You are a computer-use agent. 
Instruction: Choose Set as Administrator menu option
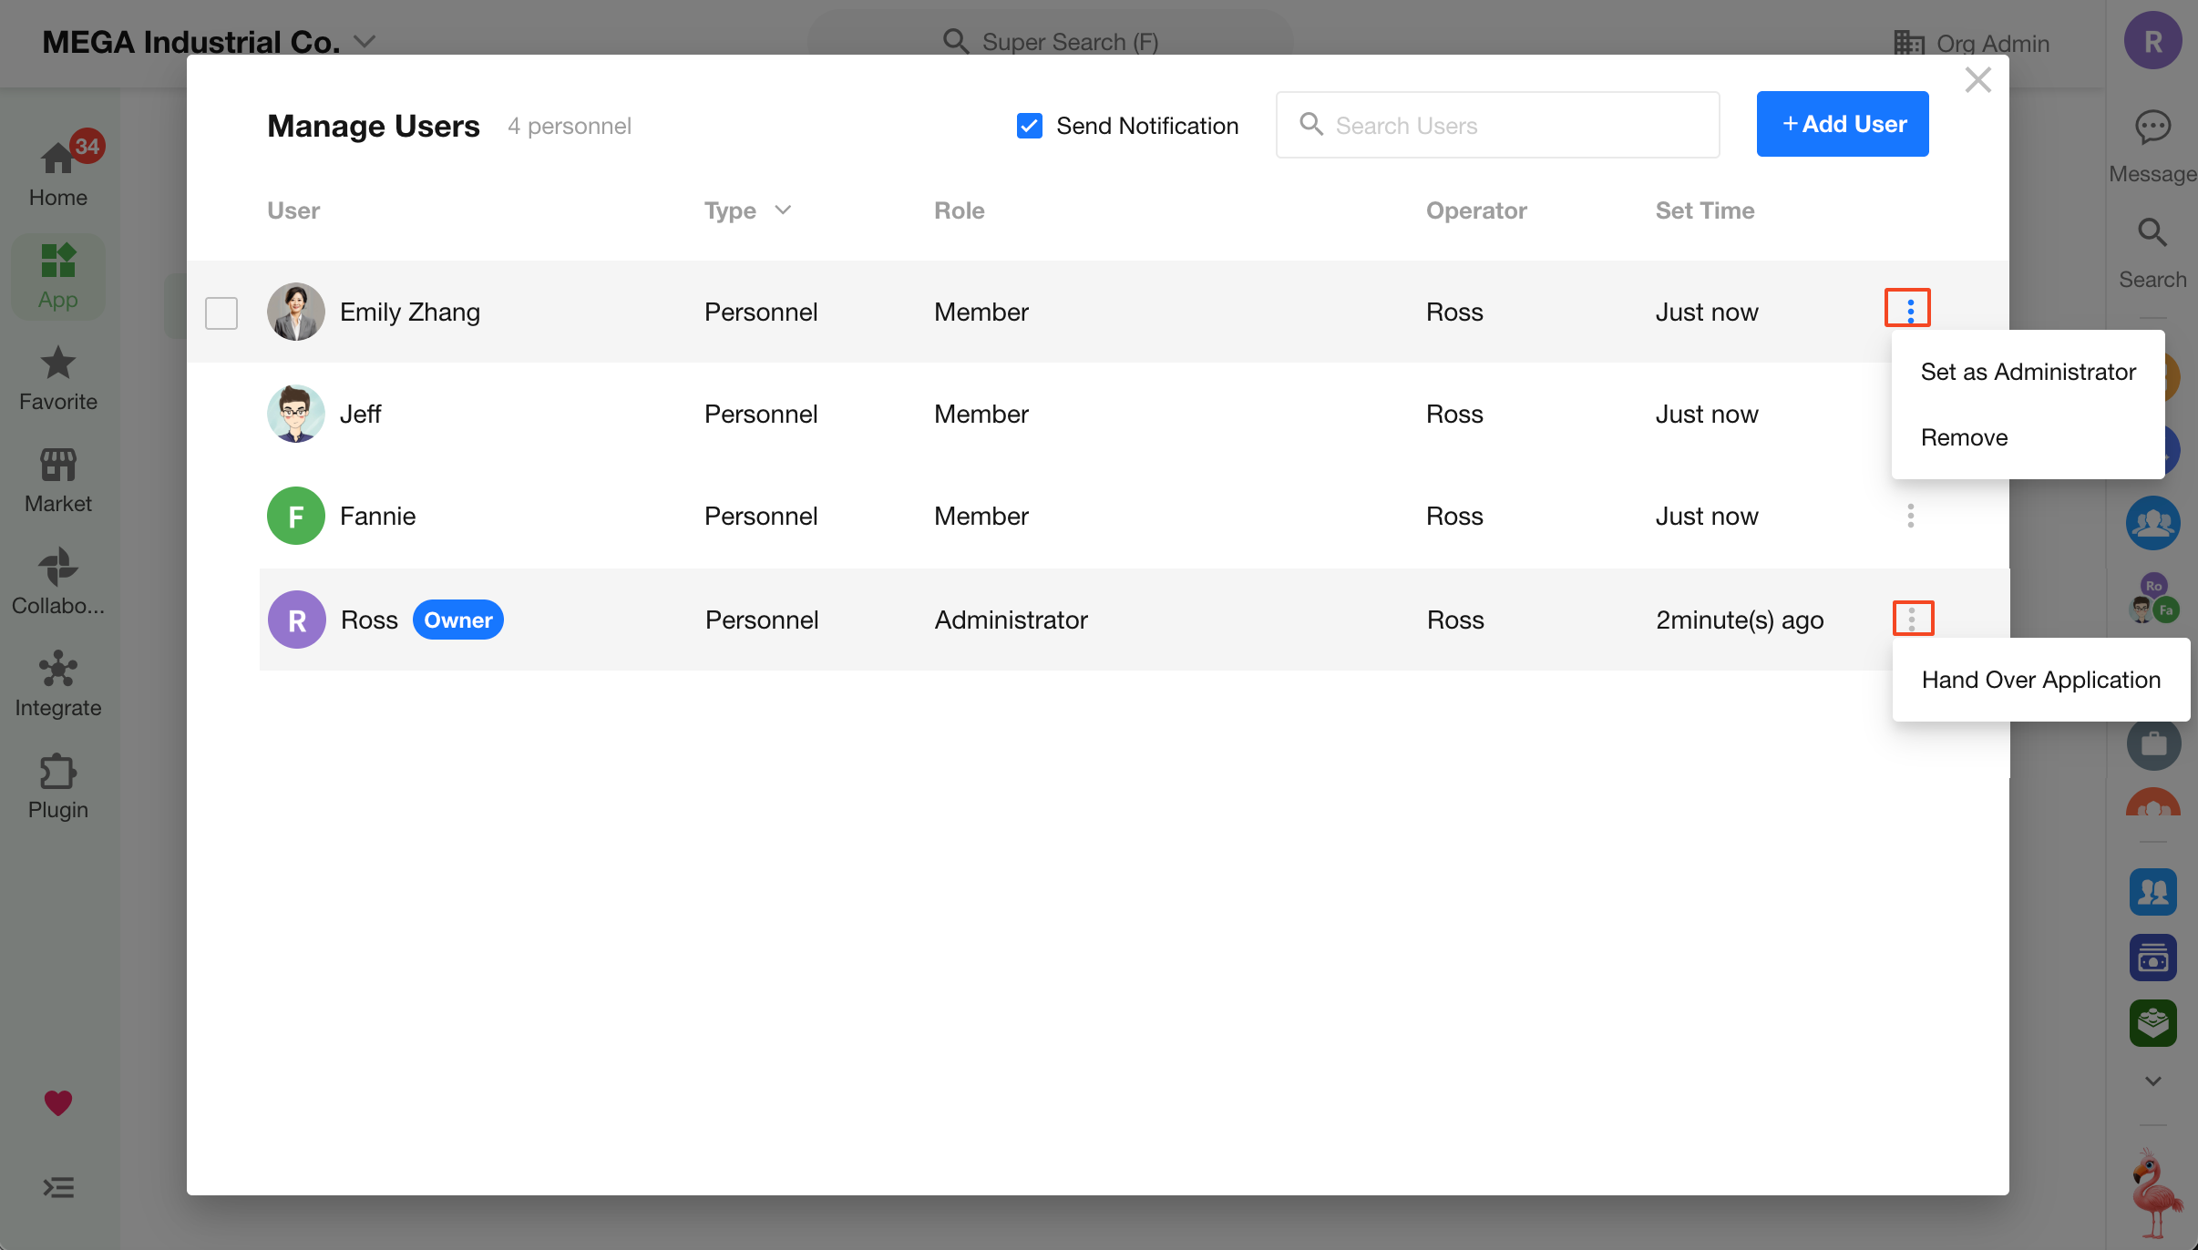pos(2028,372)
